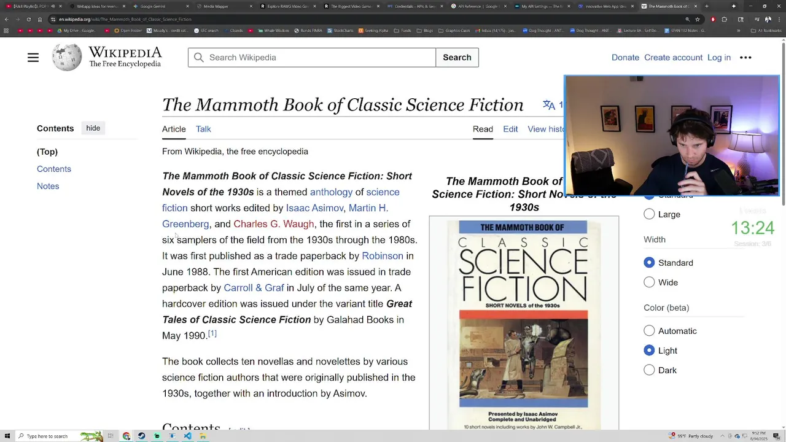Expand the hidden bookmarks chevron
The width and height of the screenshot is (786, 442).
tap(738, 30)
